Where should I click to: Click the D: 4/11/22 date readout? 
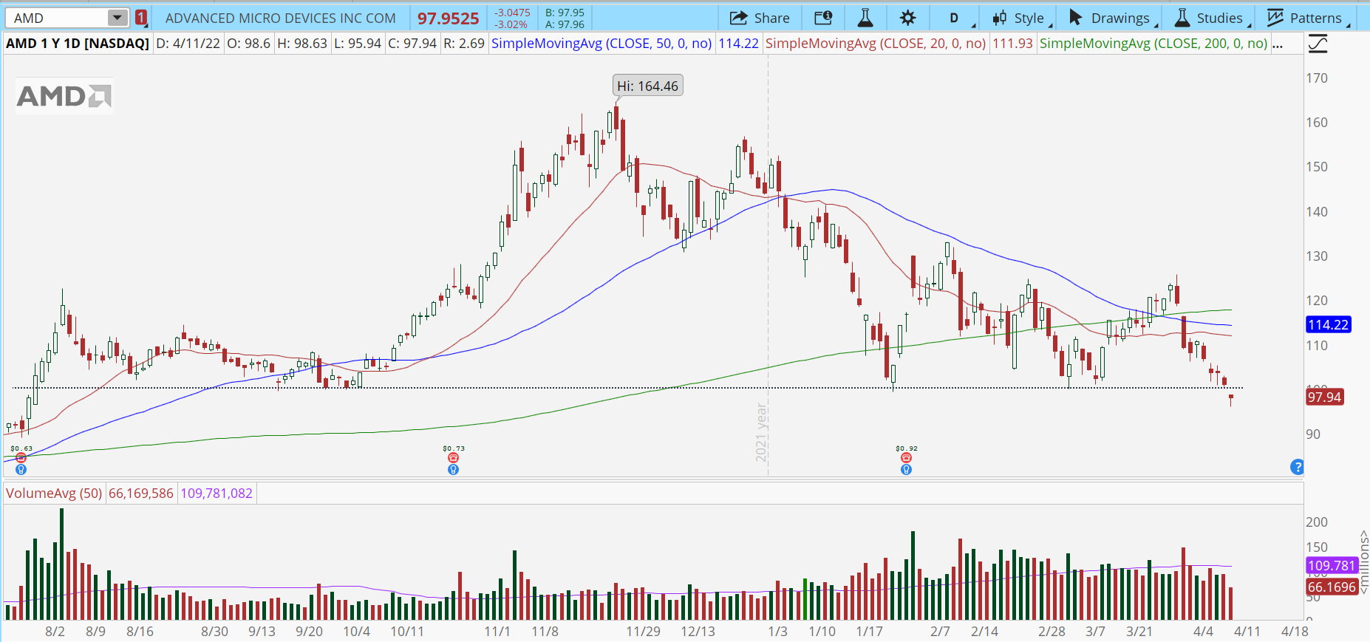pyautogui.click(x=188, y=44)
